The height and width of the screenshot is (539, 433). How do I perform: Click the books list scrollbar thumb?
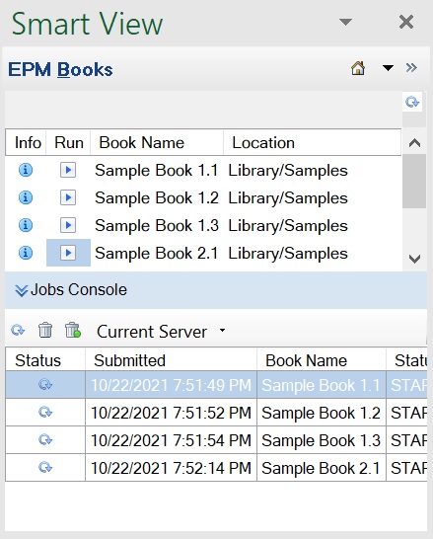(414, 182)
